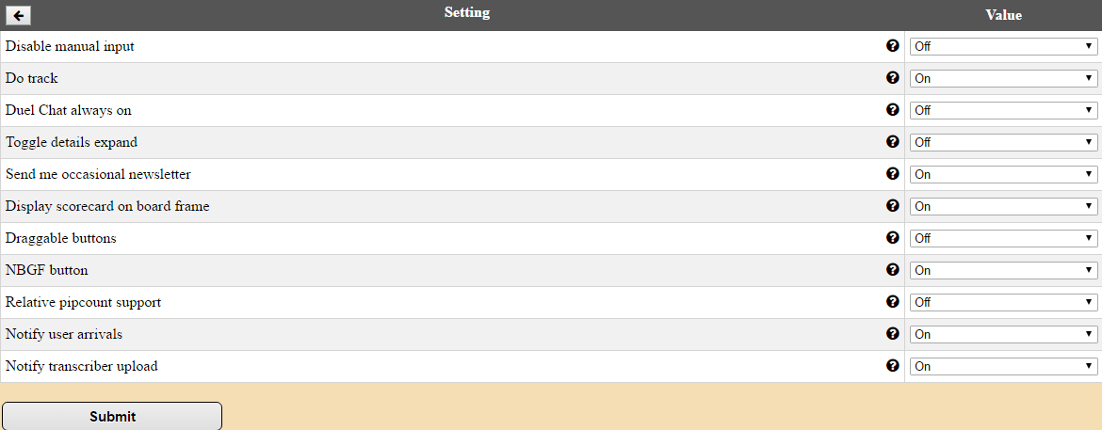Image resolution: width=1102 pixels, height=430 pixels.
Task: Open the Disable manual input value dropdown
Action: point(1003,46)
